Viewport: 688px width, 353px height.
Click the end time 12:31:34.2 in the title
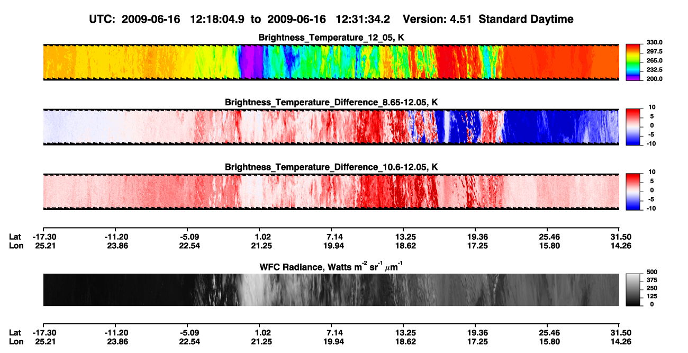(363, 19)
